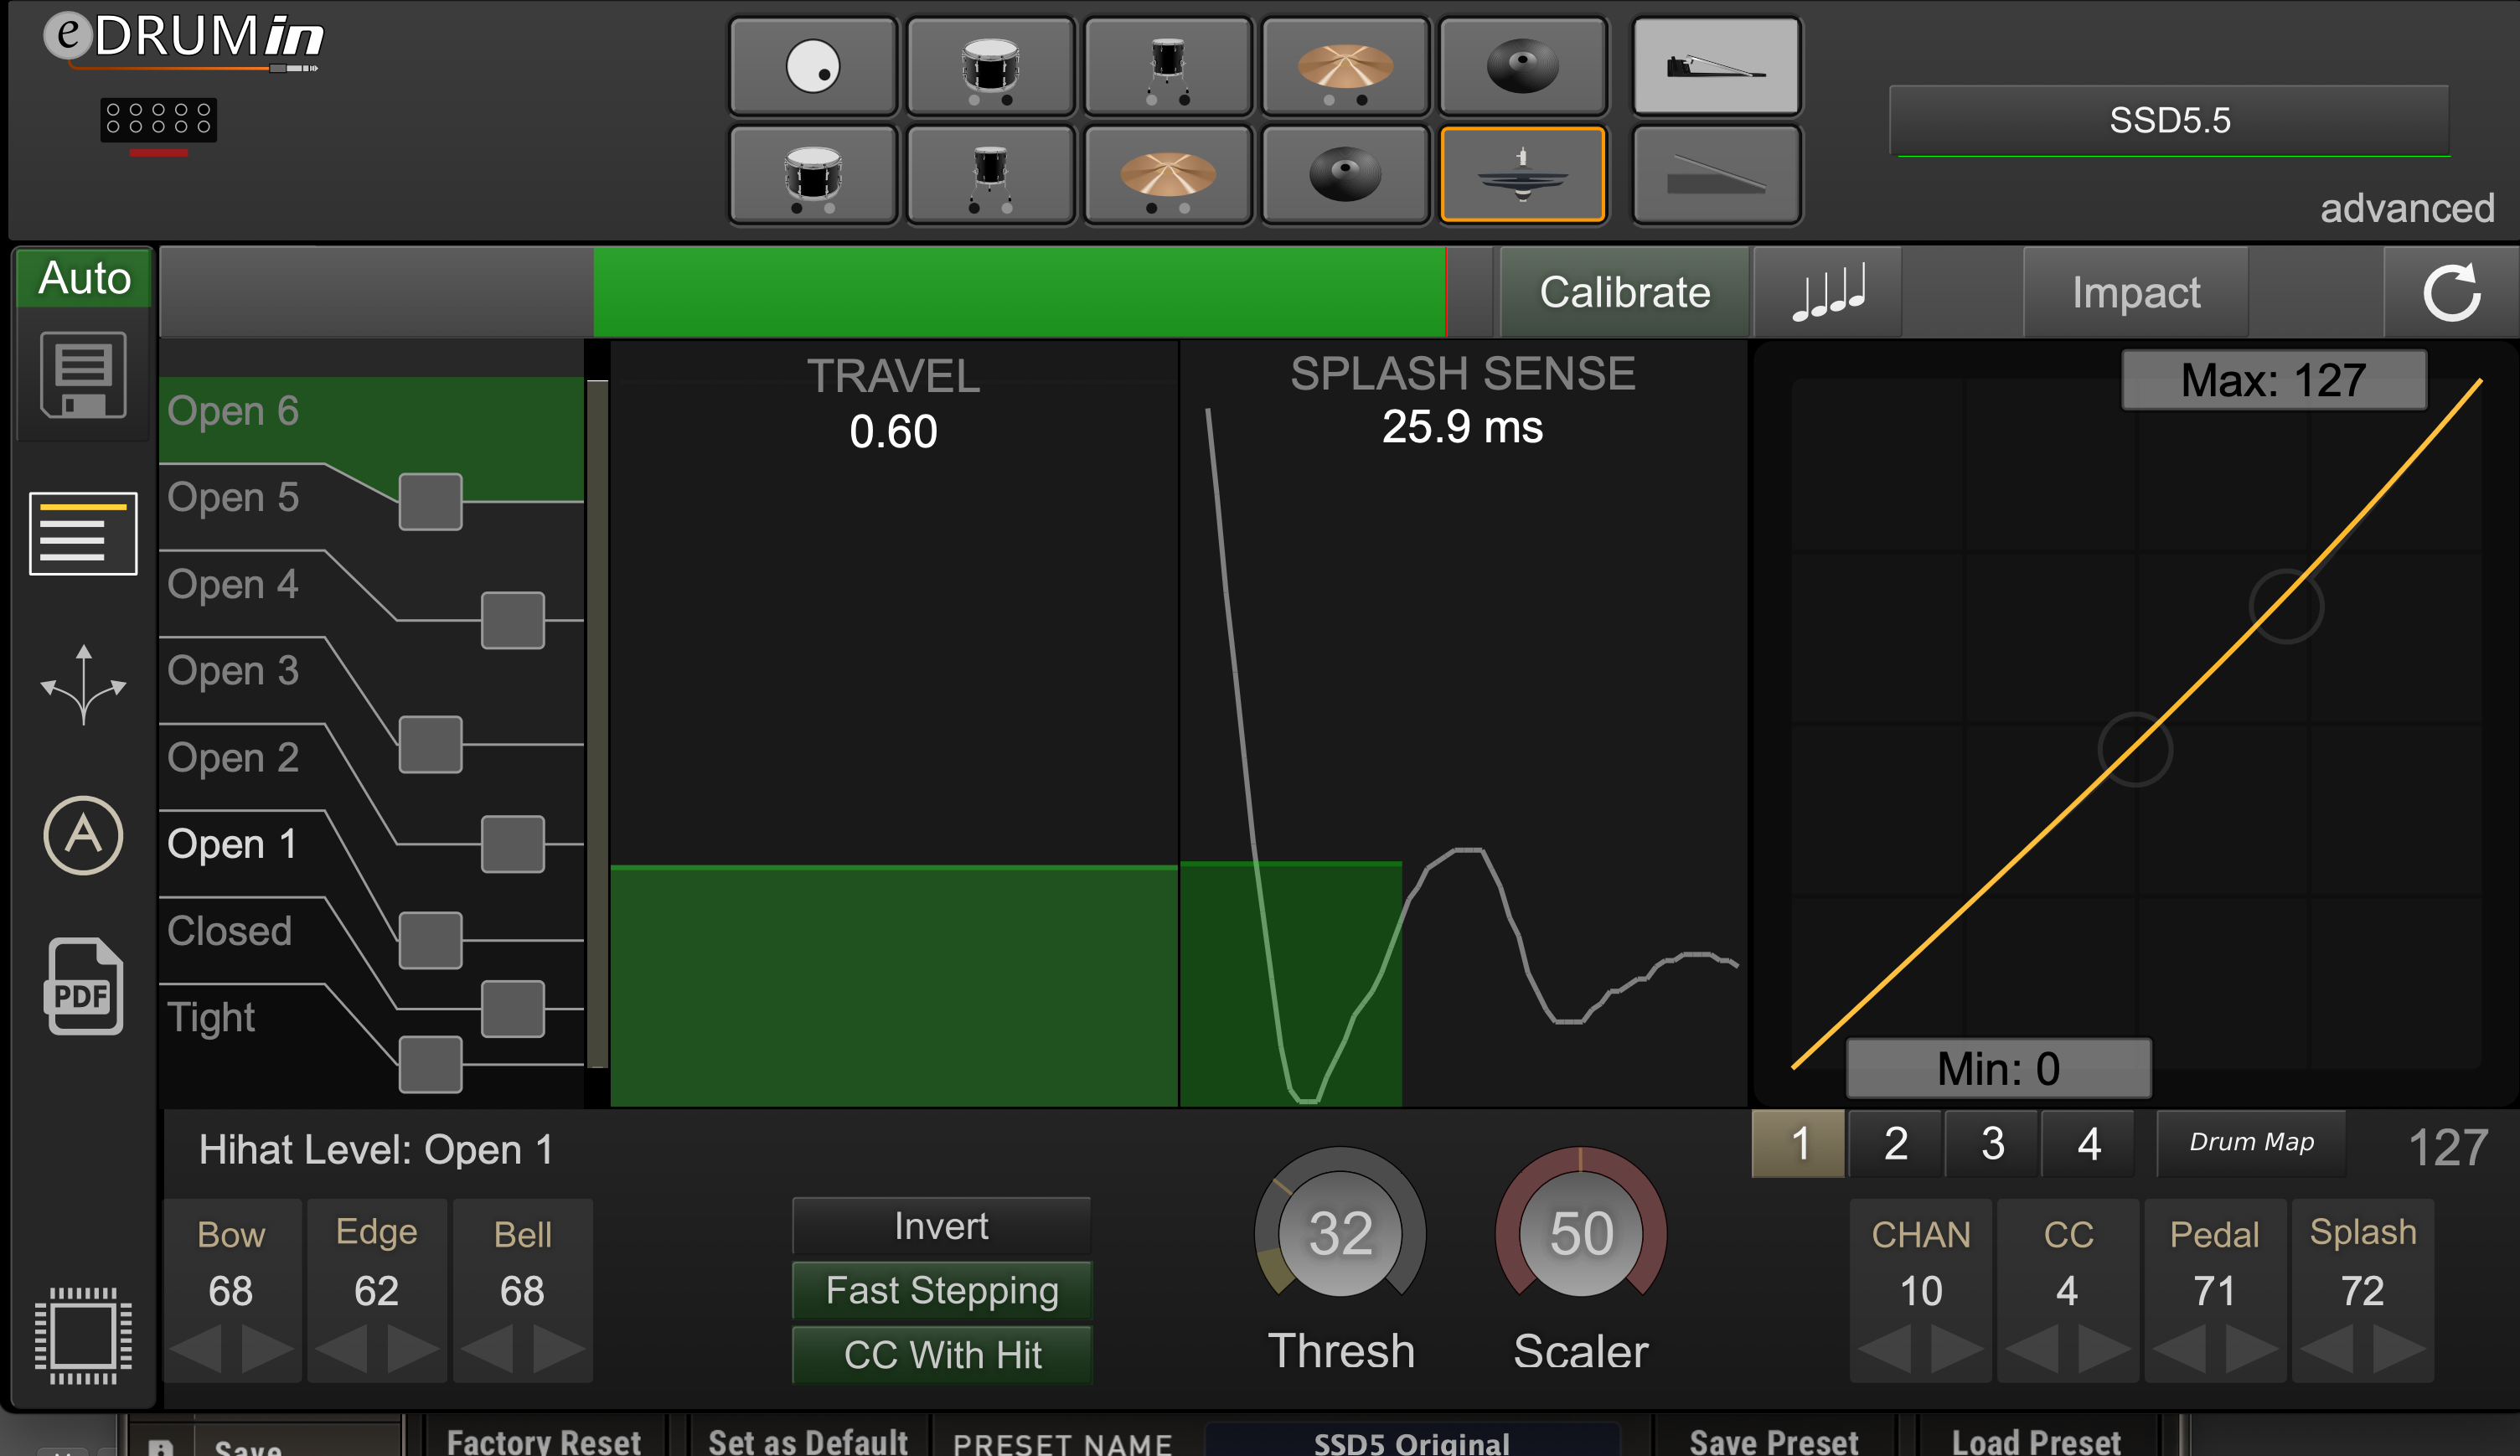Click the Scaler knob
Viewport: 2520px width, 1456px height.
point(1581,1234)
